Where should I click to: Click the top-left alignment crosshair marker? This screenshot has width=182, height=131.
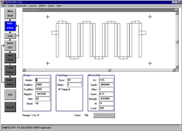click(x=48, y=17)
